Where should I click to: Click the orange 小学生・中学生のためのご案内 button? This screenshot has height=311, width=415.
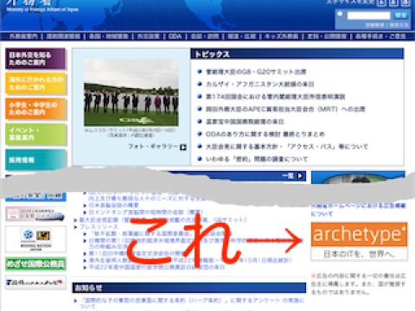click(x=35, y=109)
